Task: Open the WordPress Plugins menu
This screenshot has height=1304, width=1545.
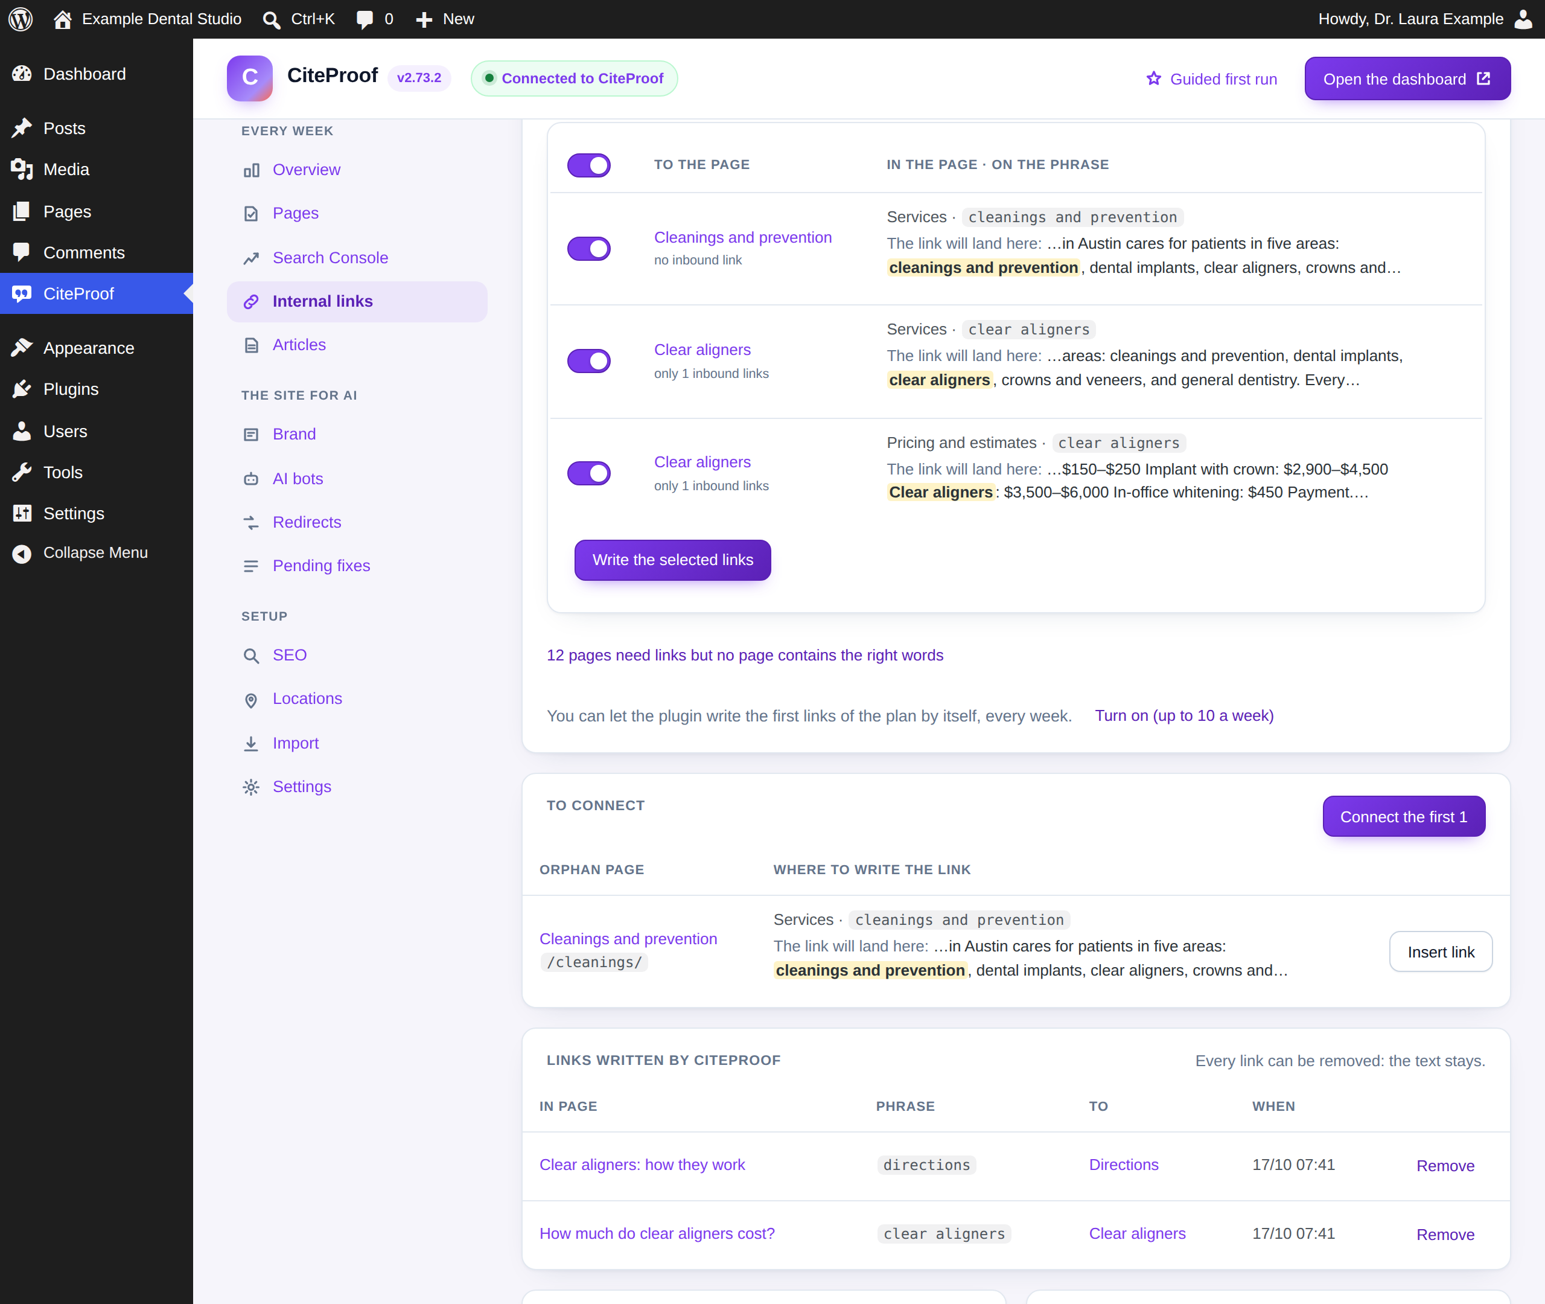Action: [96, 389]
